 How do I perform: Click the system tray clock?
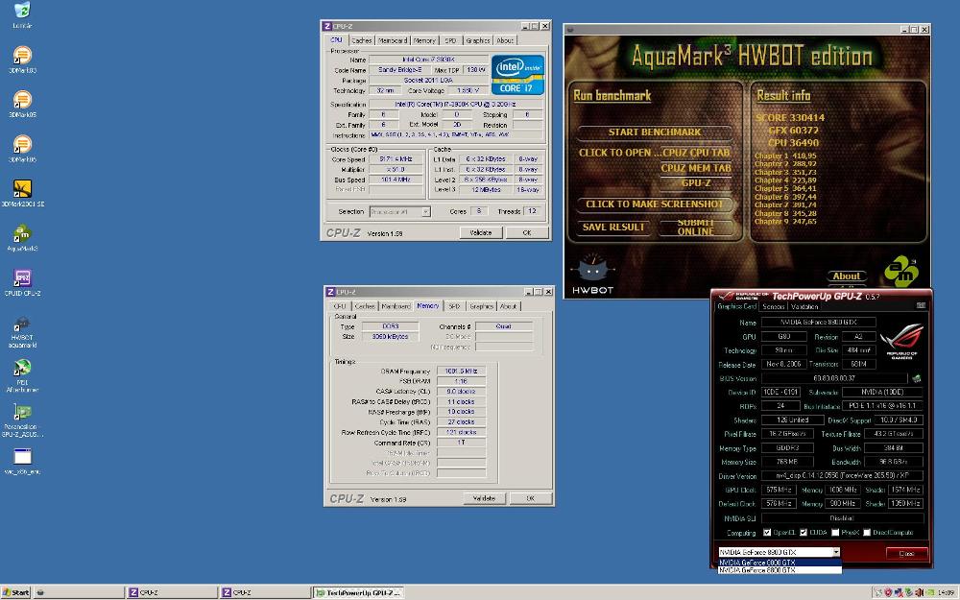coord(946,592)
